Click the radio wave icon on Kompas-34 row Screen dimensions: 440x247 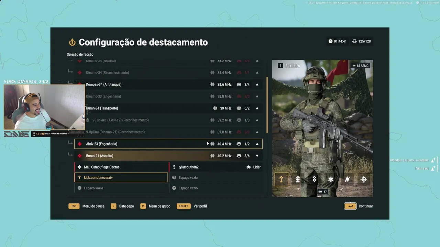coord(212,84)
